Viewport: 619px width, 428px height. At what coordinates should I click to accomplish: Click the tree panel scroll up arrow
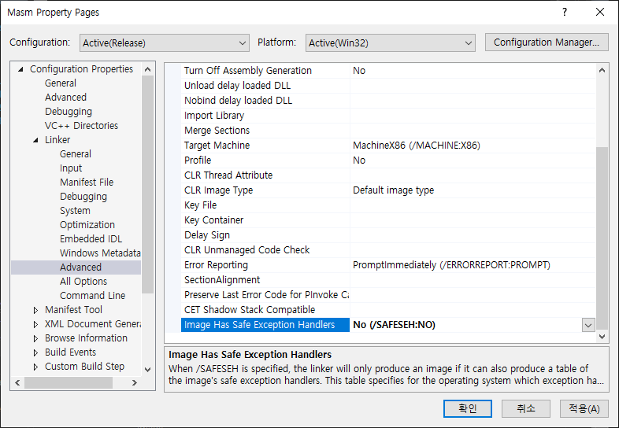click(147, 69)
